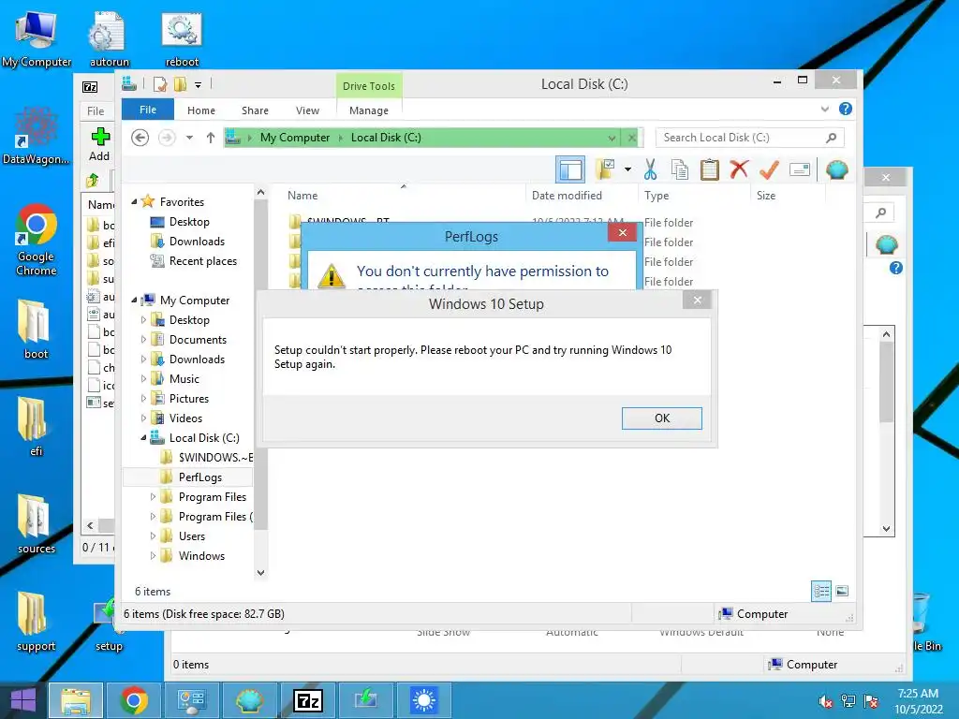This screenshot has width=959, height=719.
Task: Select Videos in navigation tree
Action: 186,418
